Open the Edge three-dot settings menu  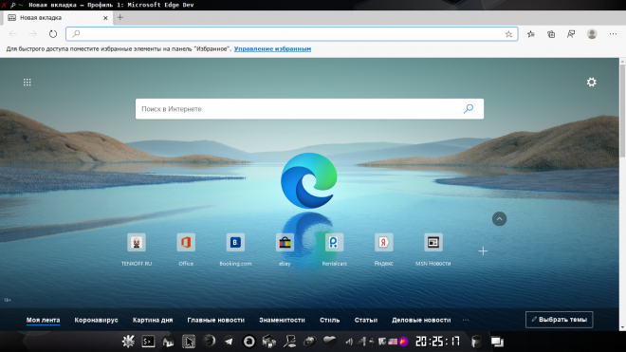[x=613, y=34]
